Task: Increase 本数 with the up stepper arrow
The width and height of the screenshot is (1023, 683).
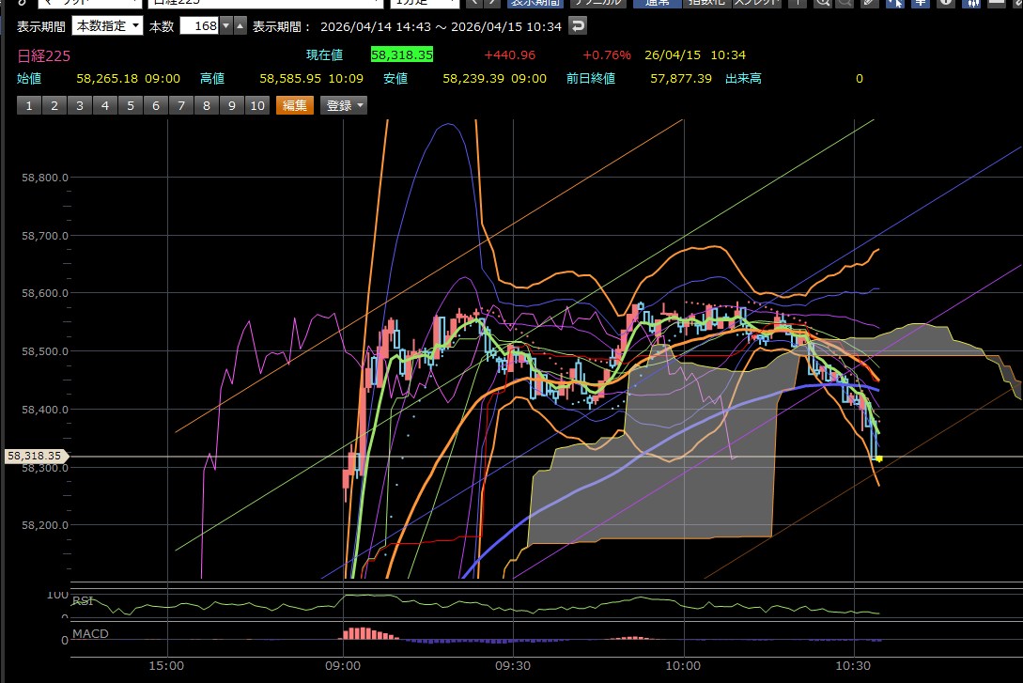Action: (240, 25)
